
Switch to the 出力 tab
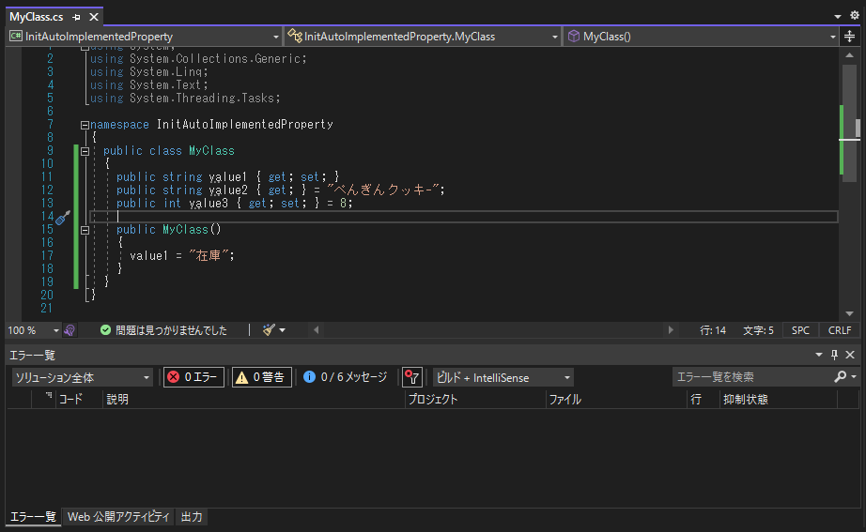[192, 517]
